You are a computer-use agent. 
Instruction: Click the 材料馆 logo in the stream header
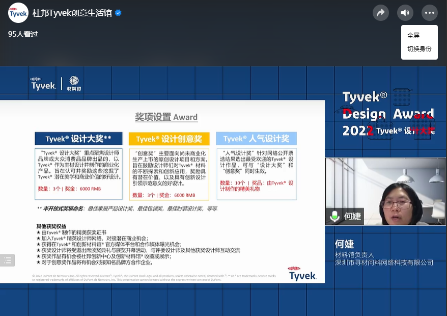point(74,84)
